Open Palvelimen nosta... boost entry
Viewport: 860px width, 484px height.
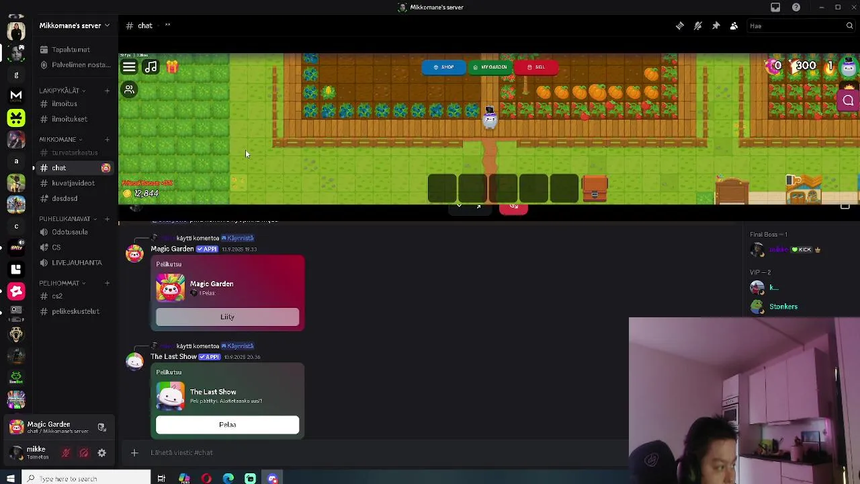tap(74, 65)
